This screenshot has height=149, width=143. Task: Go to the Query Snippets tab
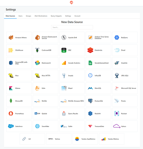pyautogui.click(x=56, y=16)
